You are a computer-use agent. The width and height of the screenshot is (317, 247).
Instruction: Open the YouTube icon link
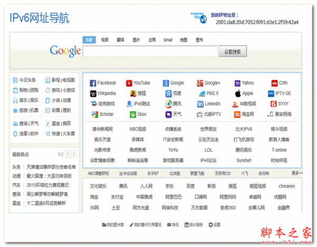tap(129, 83)
